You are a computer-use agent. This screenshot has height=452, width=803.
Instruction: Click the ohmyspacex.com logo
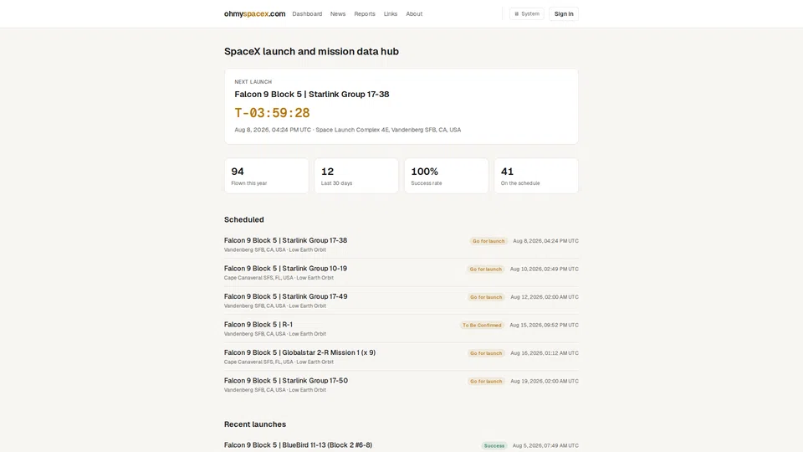coord(254,14)
